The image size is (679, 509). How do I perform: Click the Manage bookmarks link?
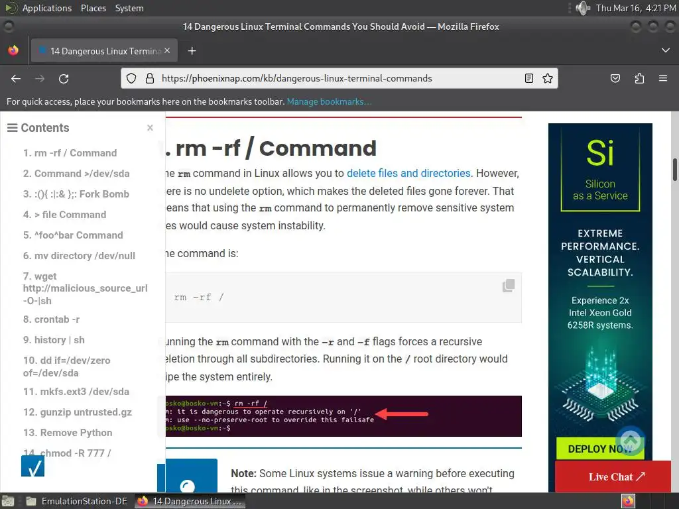click(329, 101)
